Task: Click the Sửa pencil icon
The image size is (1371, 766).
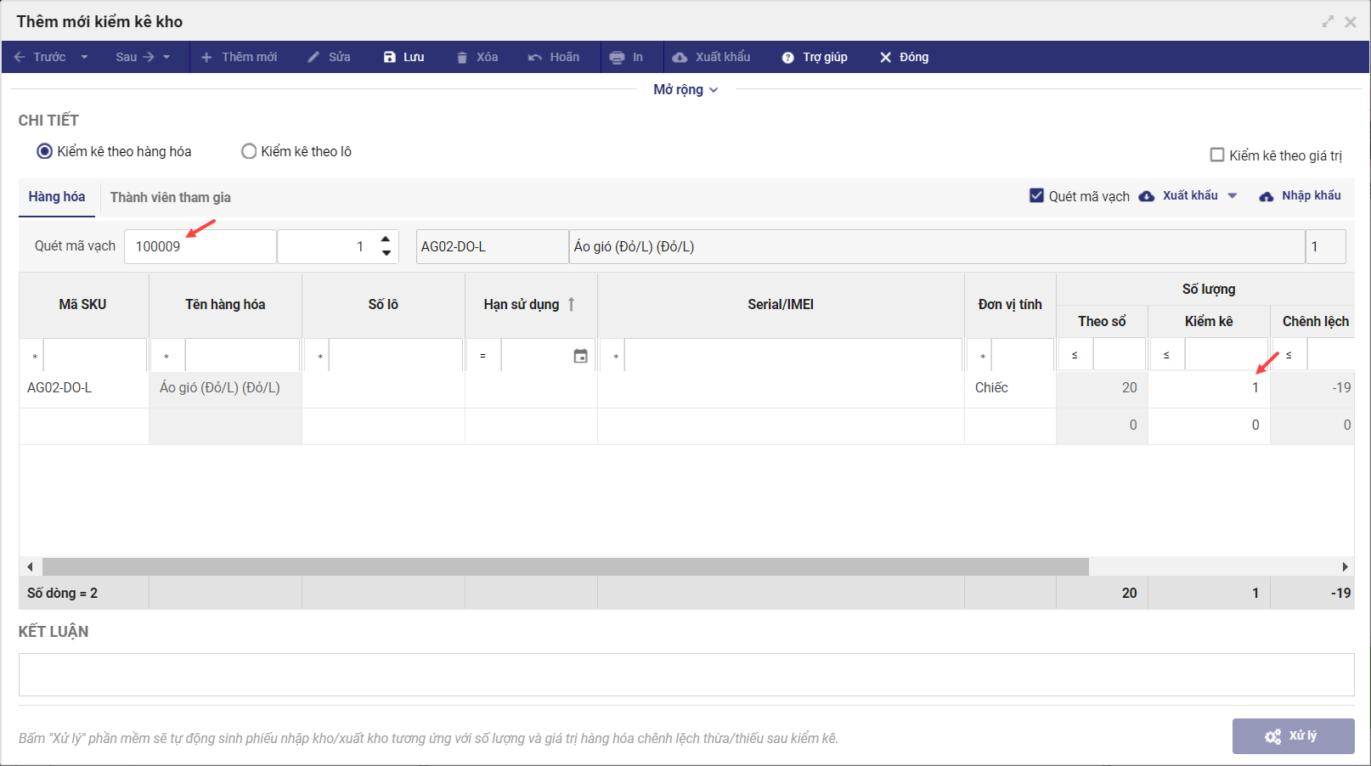Action: (x=313, y=58)
